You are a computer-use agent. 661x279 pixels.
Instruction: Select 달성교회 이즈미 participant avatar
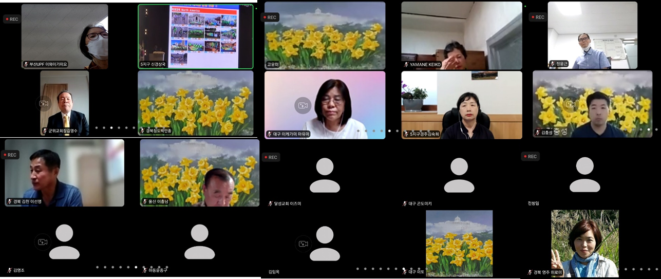325,175
